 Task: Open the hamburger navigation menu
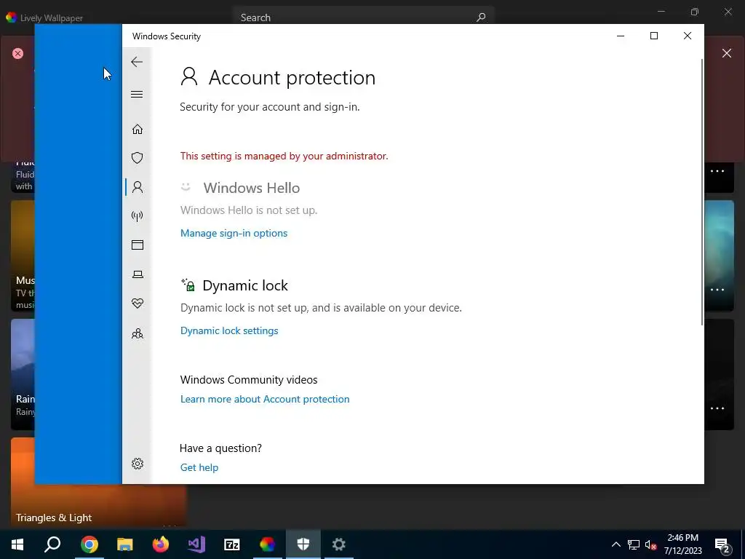point(137,94)
